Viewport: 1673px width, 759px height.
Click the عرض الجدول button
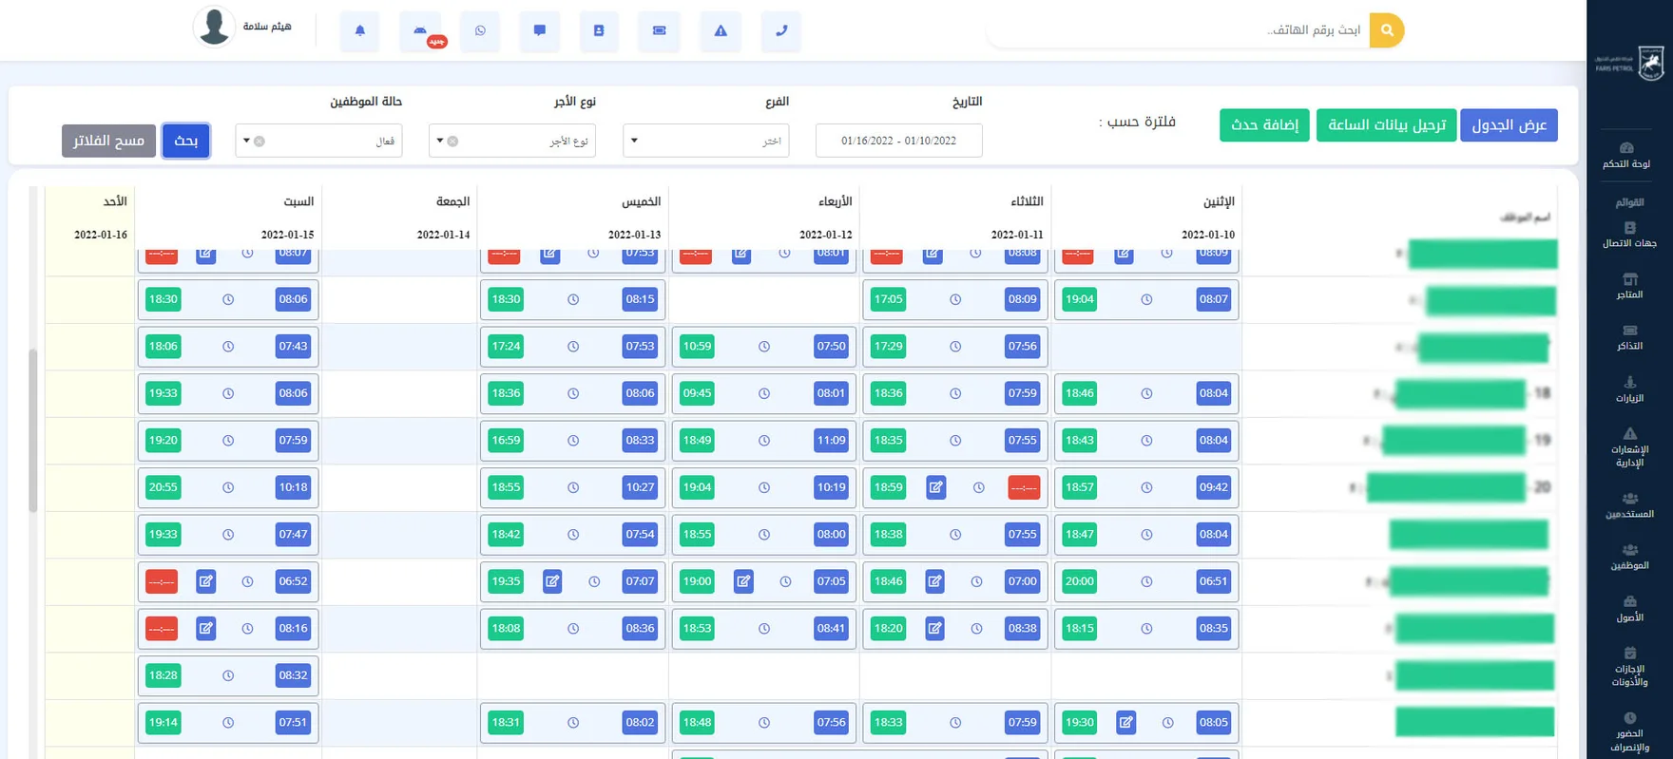coord(1509,125)
